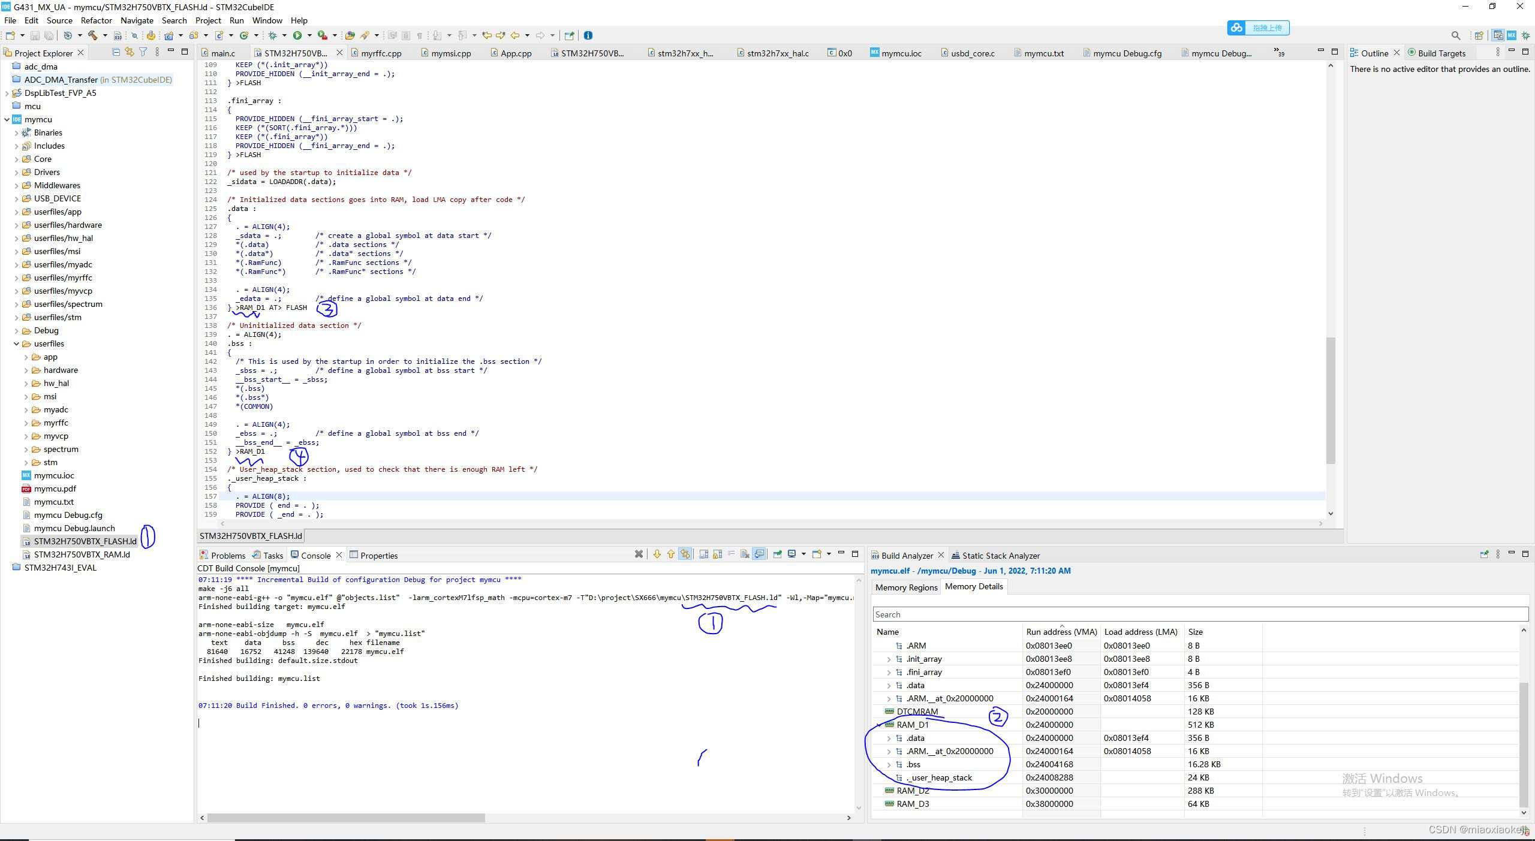Click Collapse All in Project Explorer

coord(116,52)
